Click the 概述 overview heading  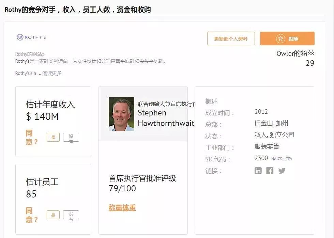(x=211, y=101)
